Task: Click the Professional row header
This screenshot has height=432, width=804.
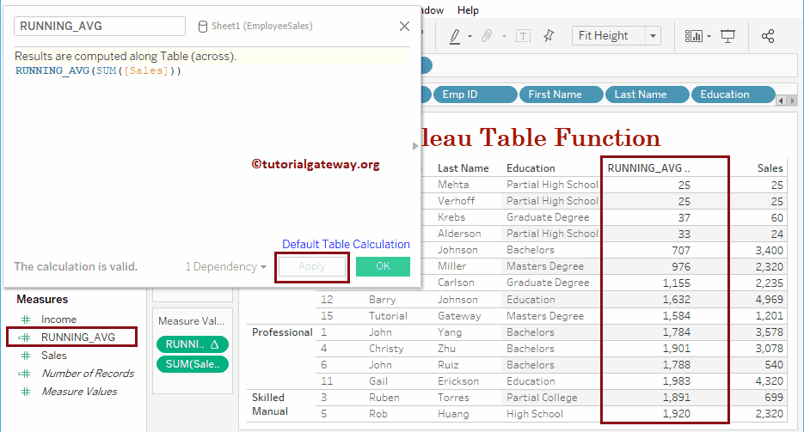Action: coord(282,332)
